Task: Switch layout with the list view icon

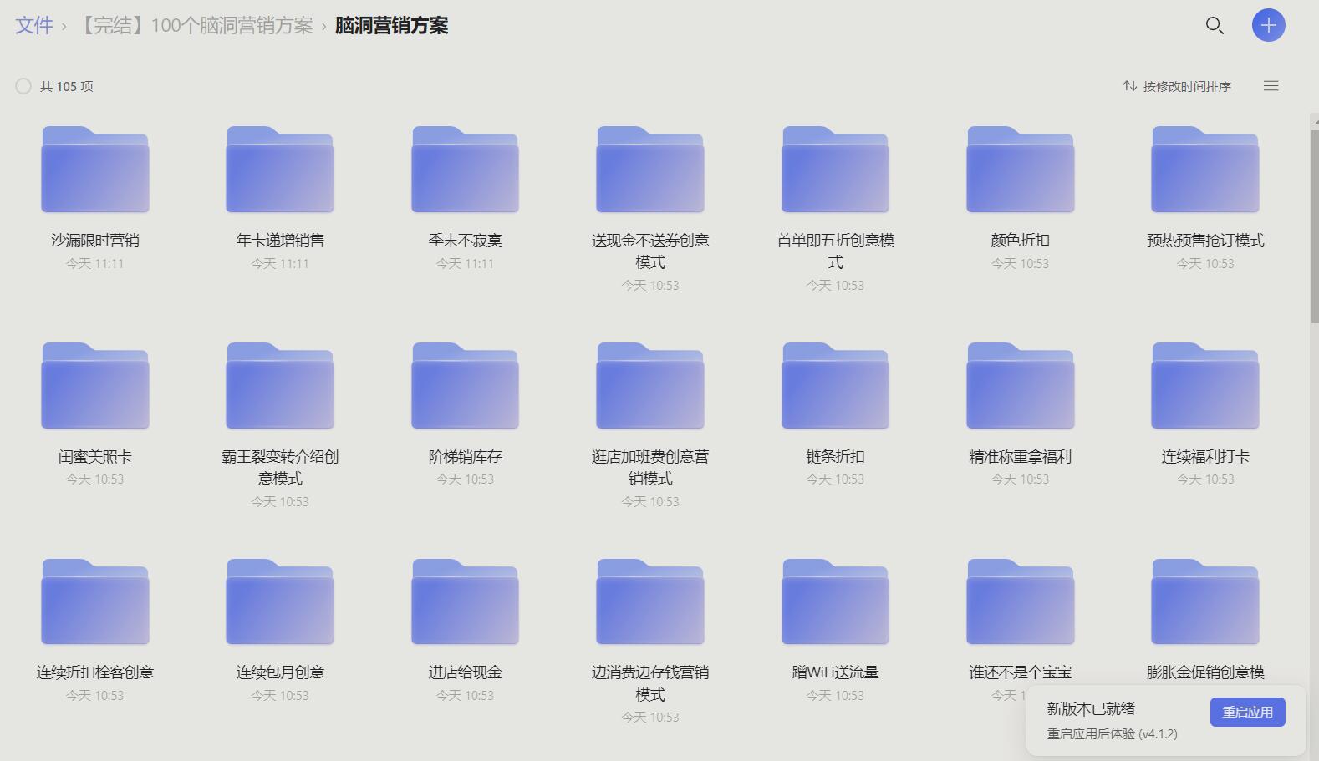Action: coord(1271,86)
